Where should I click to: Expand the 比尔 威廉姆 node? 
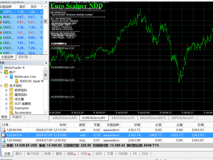(6, 104)
